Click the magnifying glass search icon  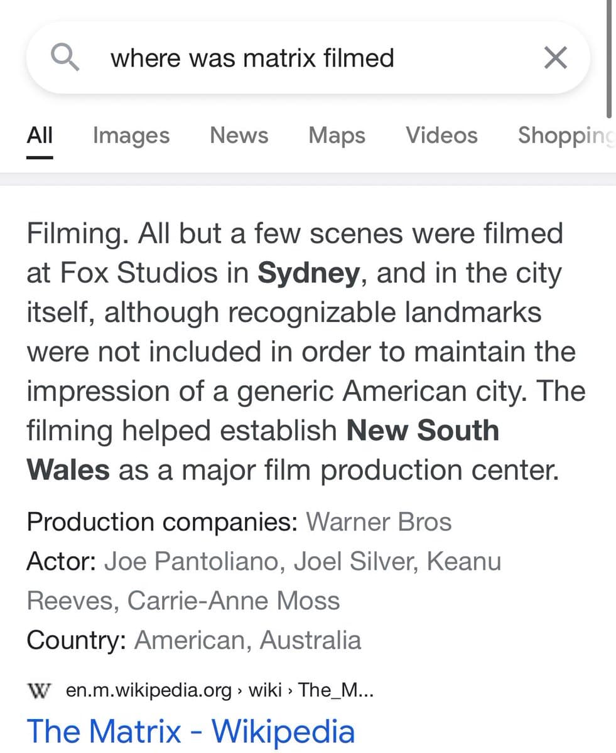[65, 57]
